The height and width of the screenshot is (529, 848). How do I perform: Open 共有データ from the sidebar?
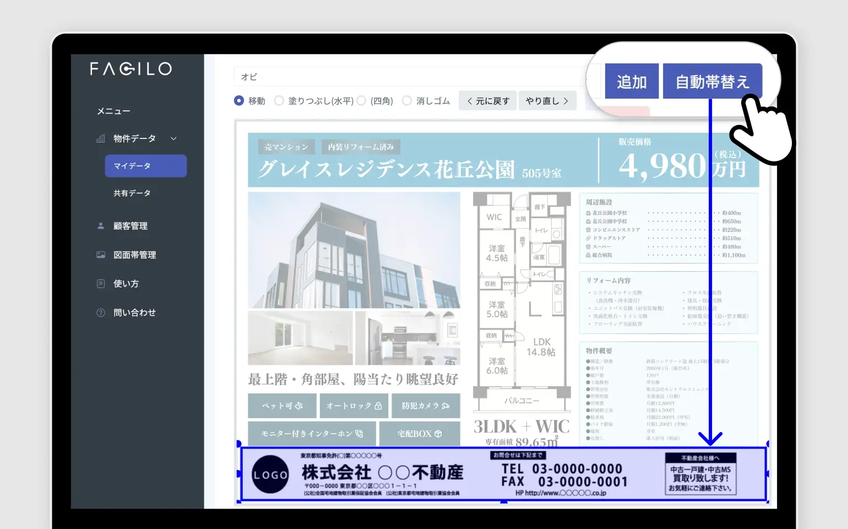tap(131, 192)
